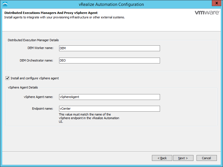Proceed by pressing the Next button

coord(183,158)
